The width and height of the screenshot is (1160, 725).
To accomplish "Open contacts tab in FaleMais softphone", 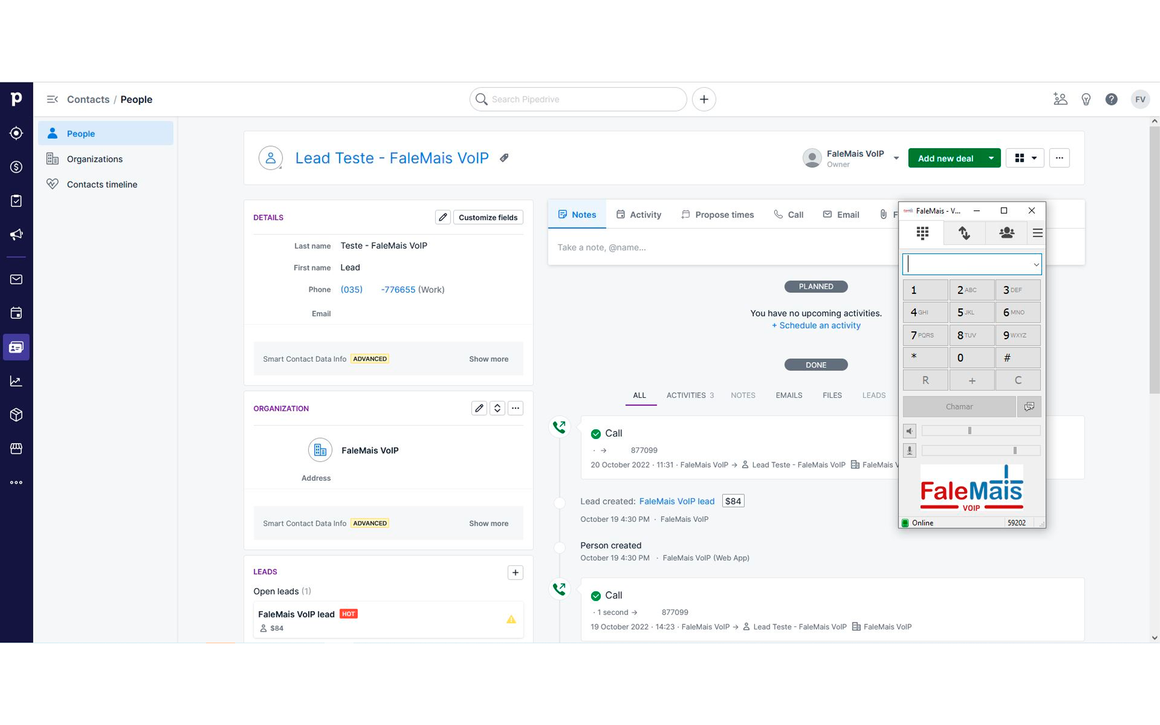I will [1006, 233].
